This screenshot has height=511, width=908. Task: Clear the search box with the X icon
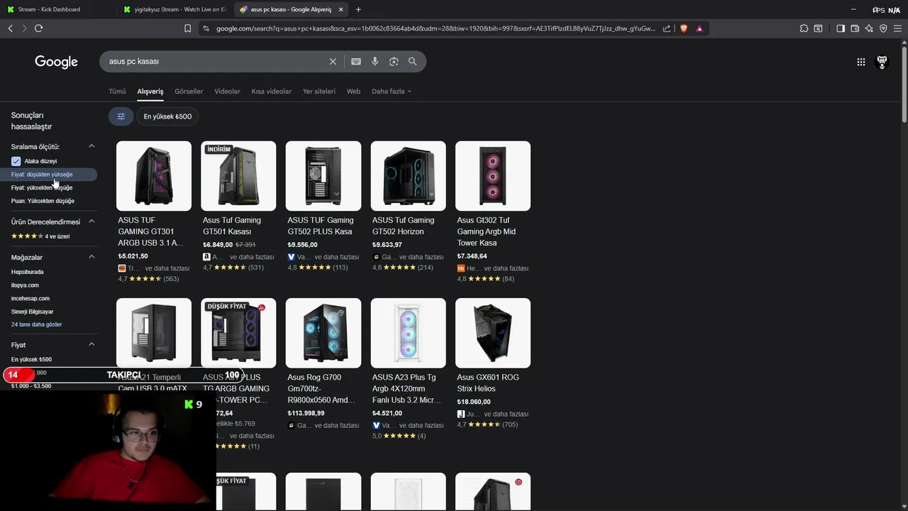333,62
